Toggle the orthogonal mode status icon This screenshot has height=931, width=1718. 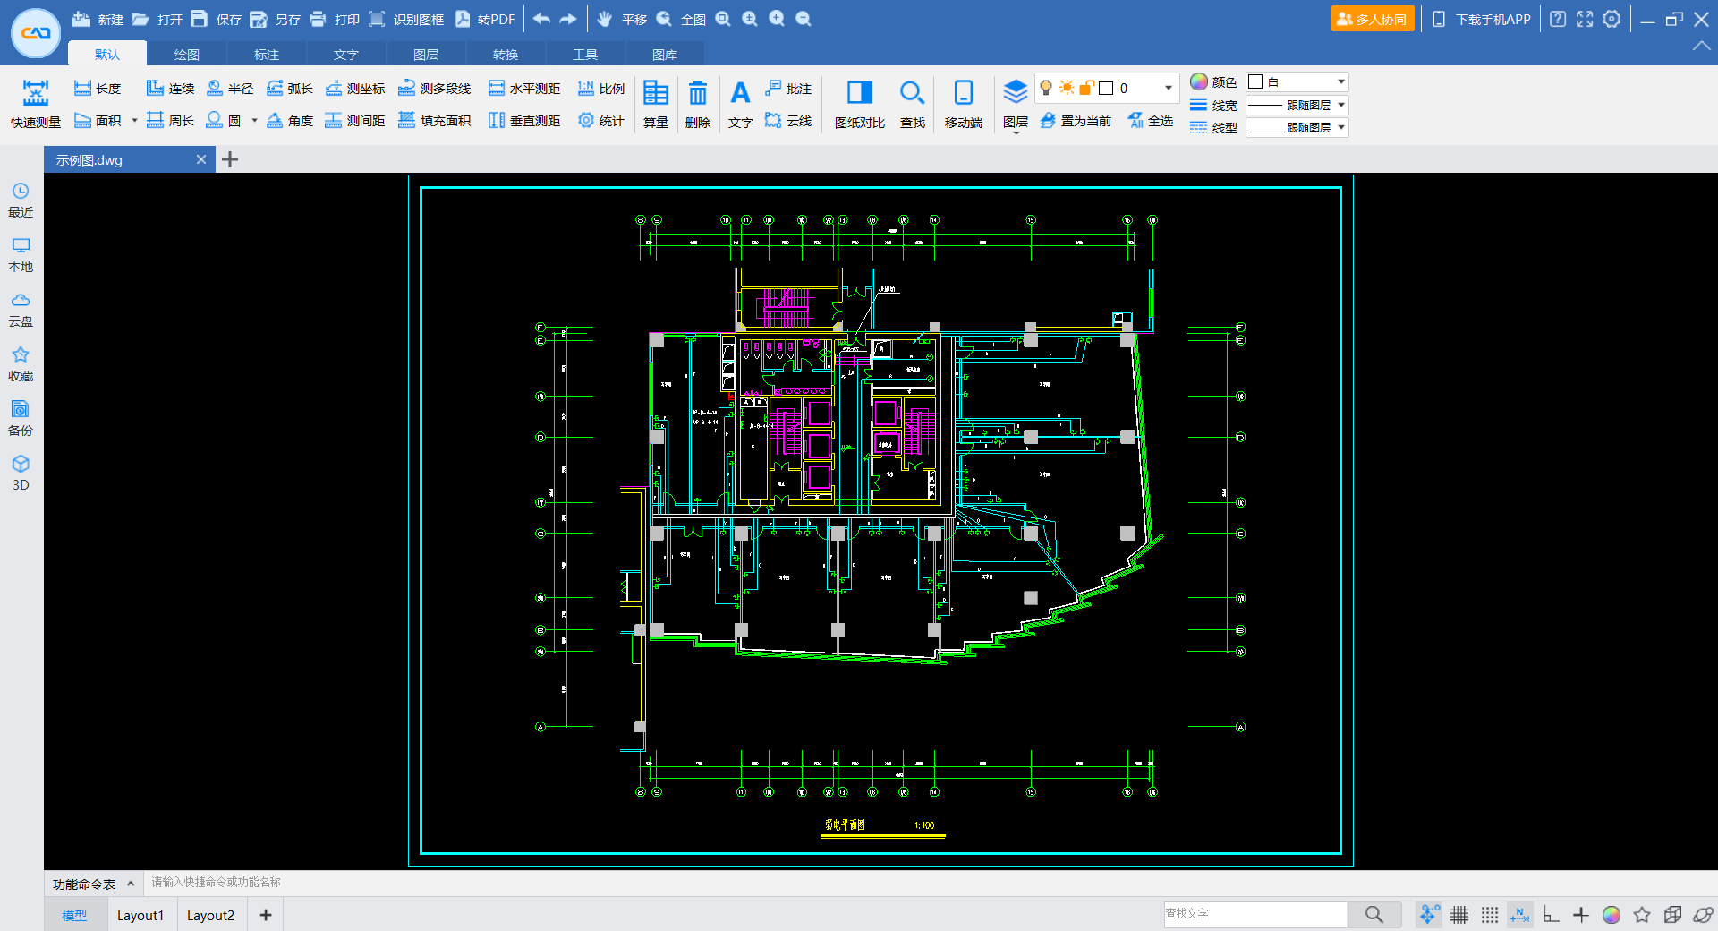tap(1551, 914)
